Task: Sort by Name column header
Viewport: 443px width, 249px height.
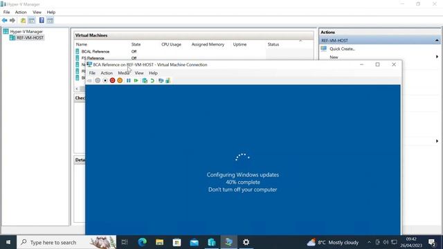Action: point(82,44)
